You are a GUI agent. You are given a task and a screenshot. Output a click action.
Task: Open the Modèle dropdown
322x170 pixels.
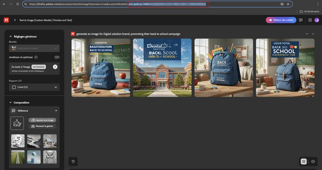(x=34, y=48)
